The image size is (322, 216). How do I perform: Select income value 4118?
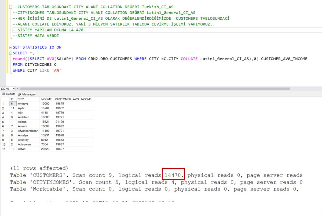tap(47, 113)
